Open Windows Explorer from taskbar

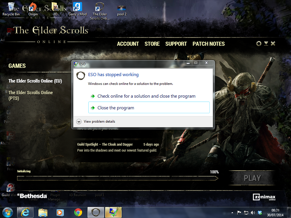point(43,212)
